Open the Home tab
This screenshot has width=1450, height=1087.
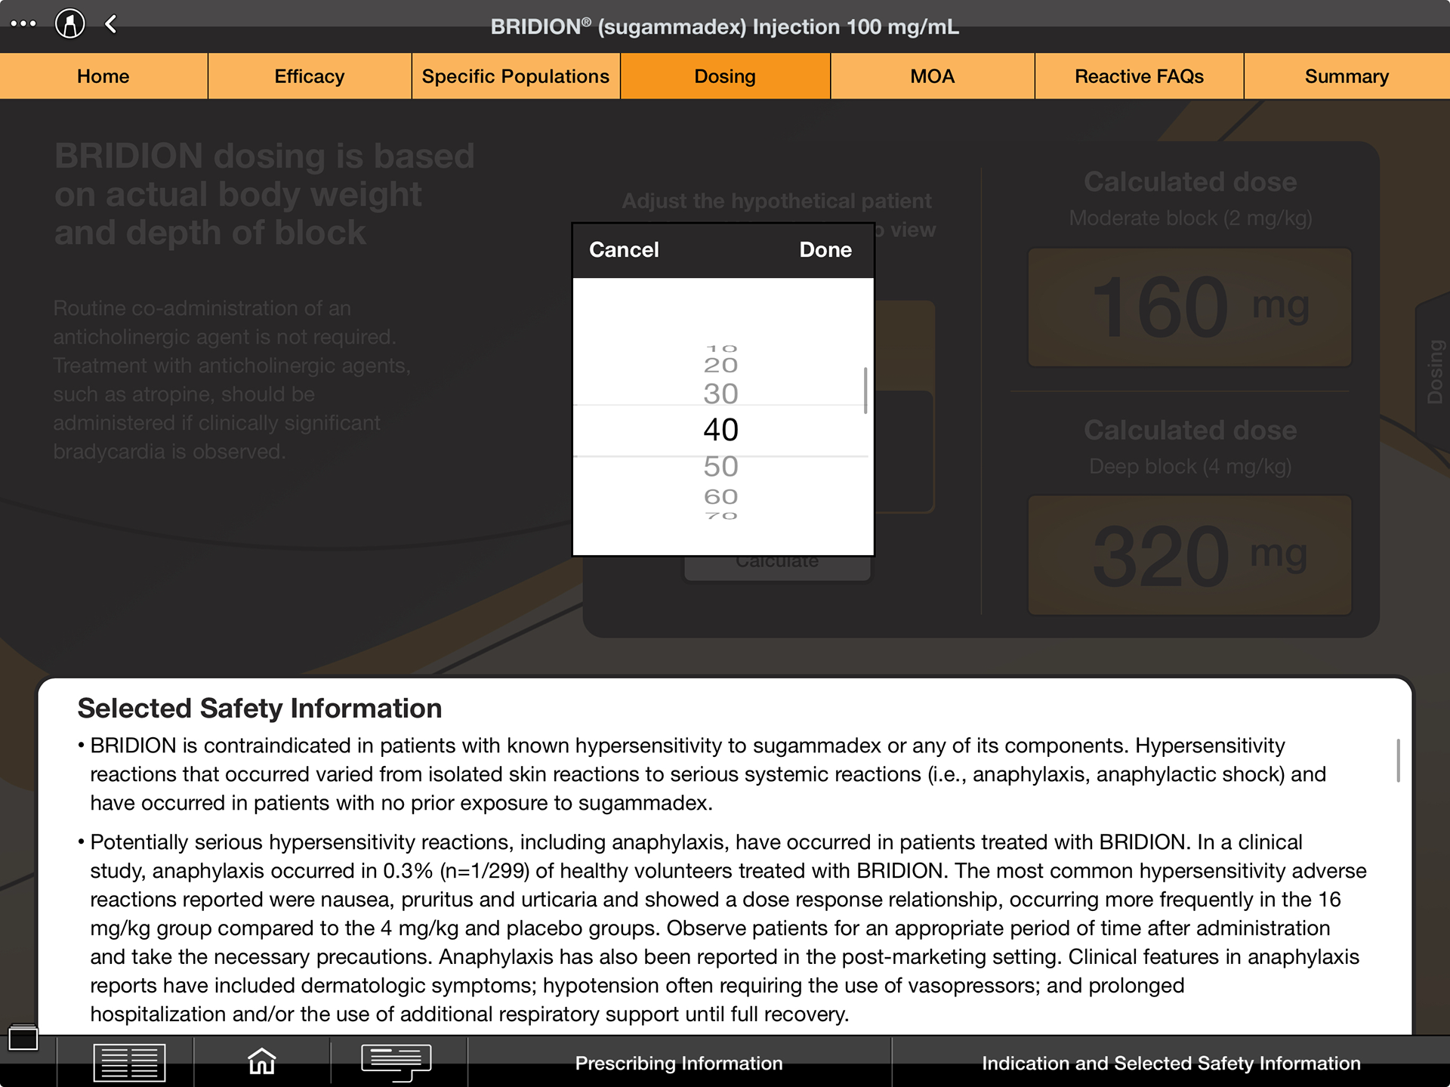[x=103, y=76]
